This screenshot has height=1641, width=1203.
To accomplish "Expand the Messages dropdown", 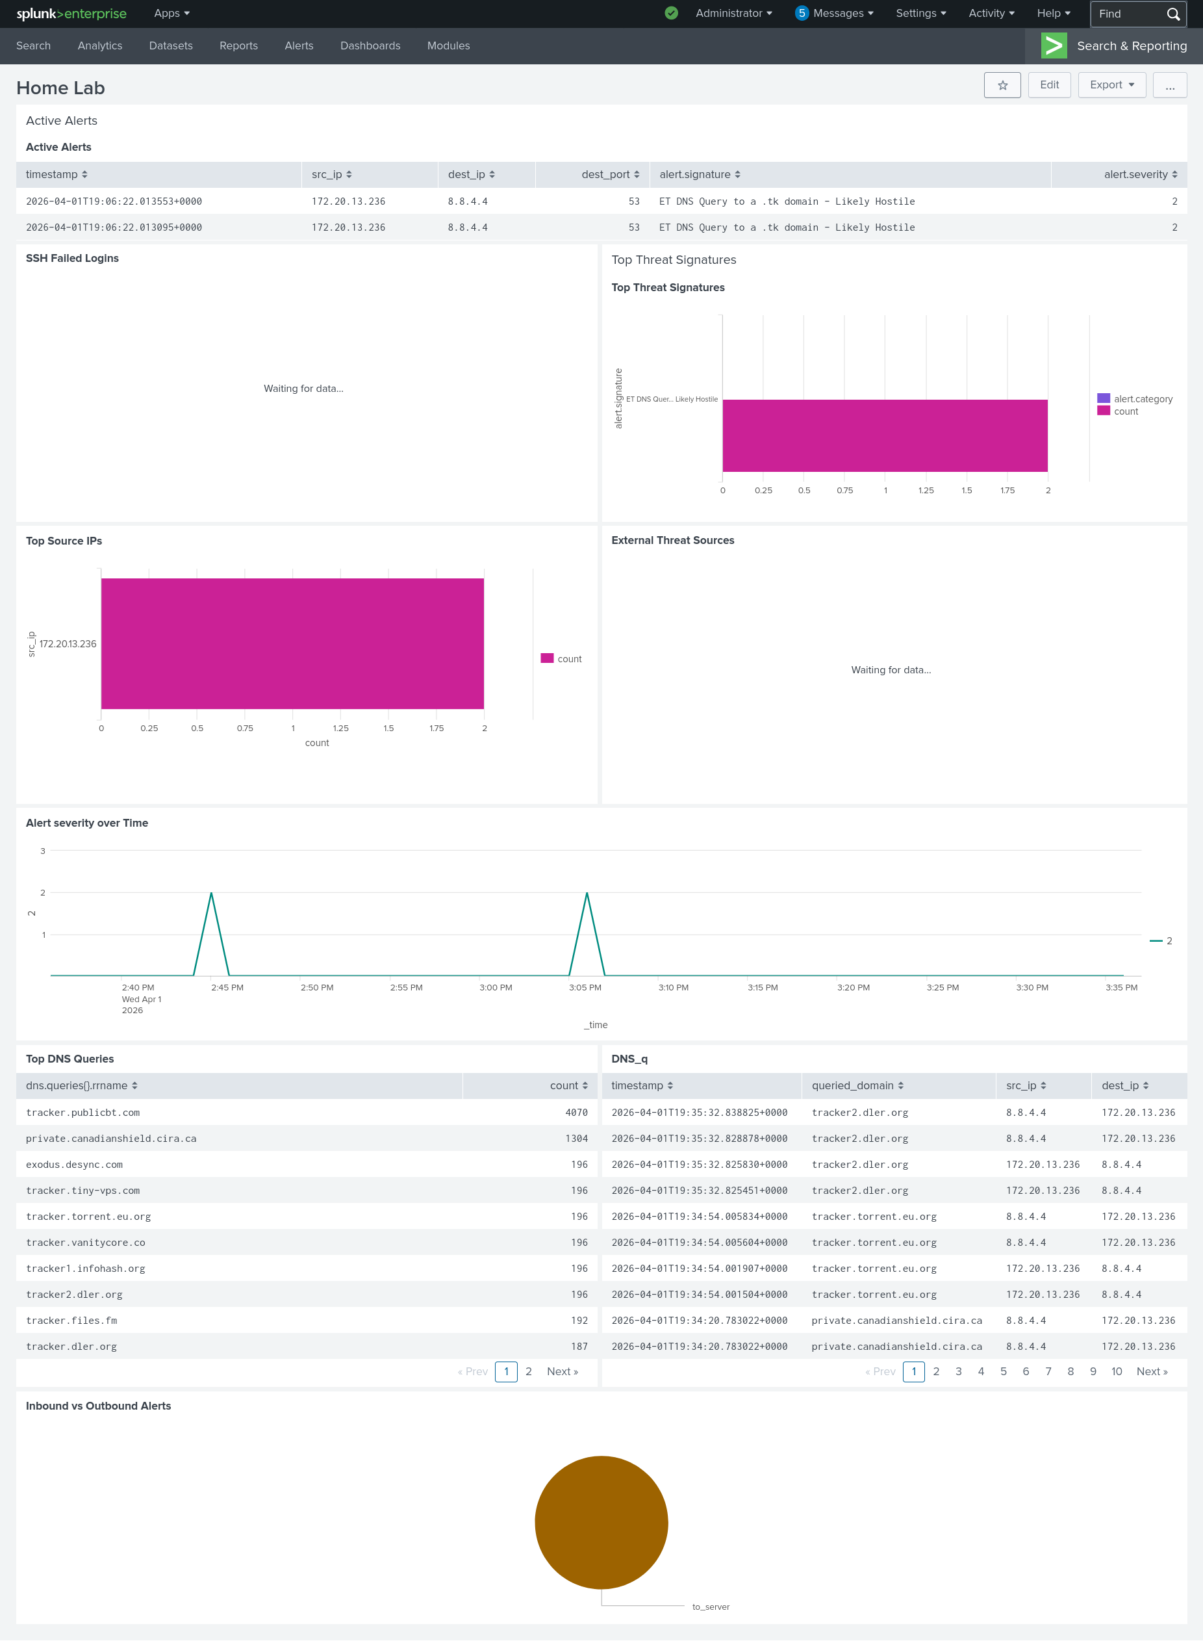I will (843, 13).
